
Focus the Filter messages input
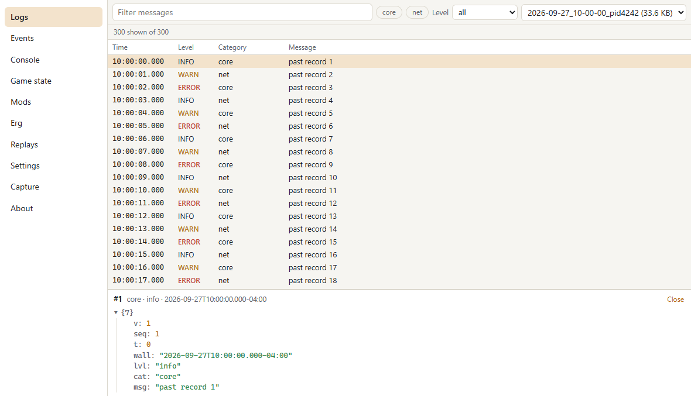(x=242, y=12)
